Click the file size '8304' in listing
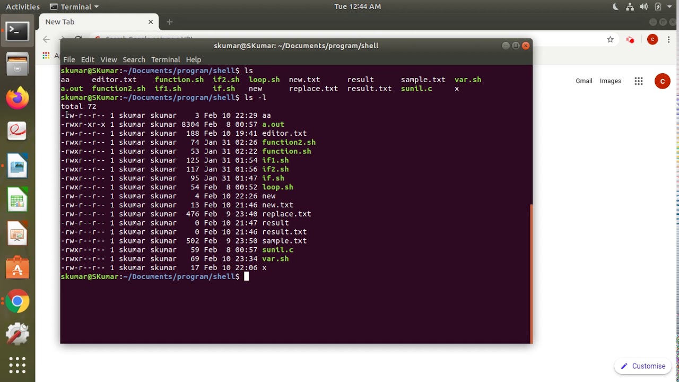679x382 pixels. [190, 125]
